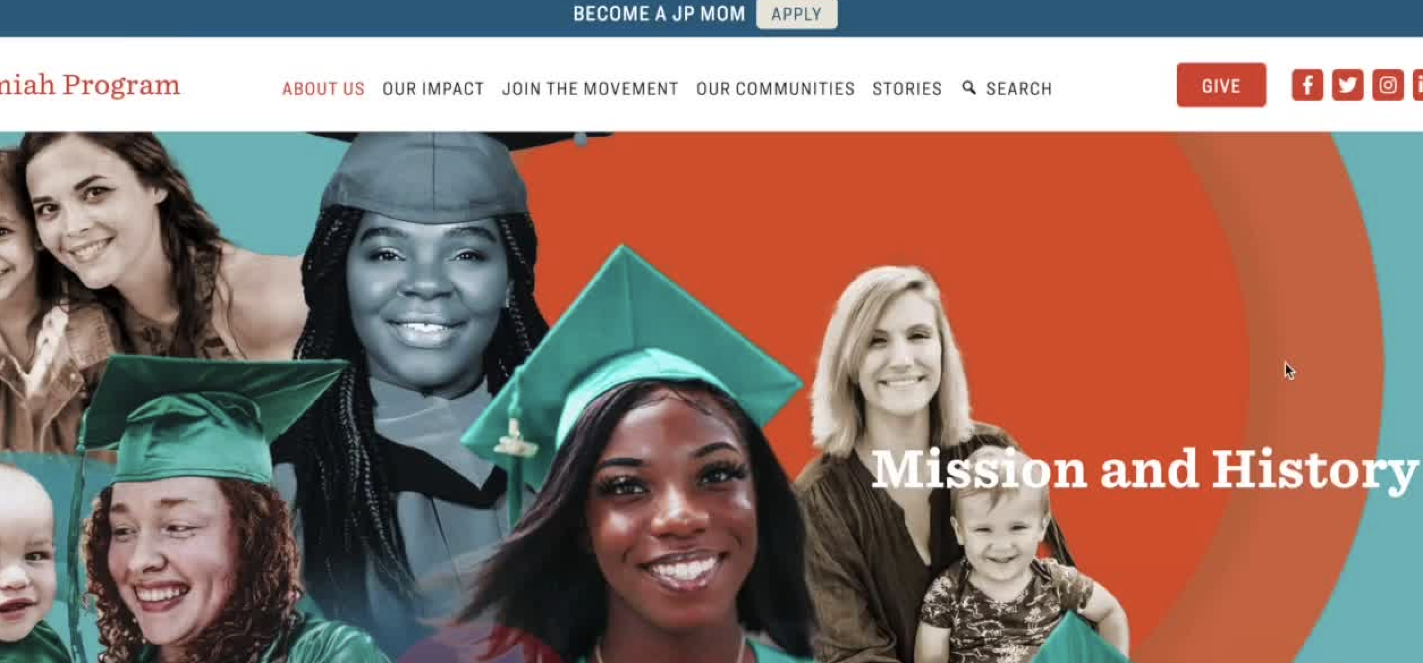Open the OUR IMPACT menu

pos(433,89)
